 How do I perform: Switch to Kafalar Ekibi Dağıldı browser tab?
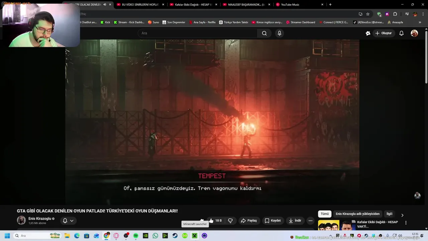click(x=193, y=5)
